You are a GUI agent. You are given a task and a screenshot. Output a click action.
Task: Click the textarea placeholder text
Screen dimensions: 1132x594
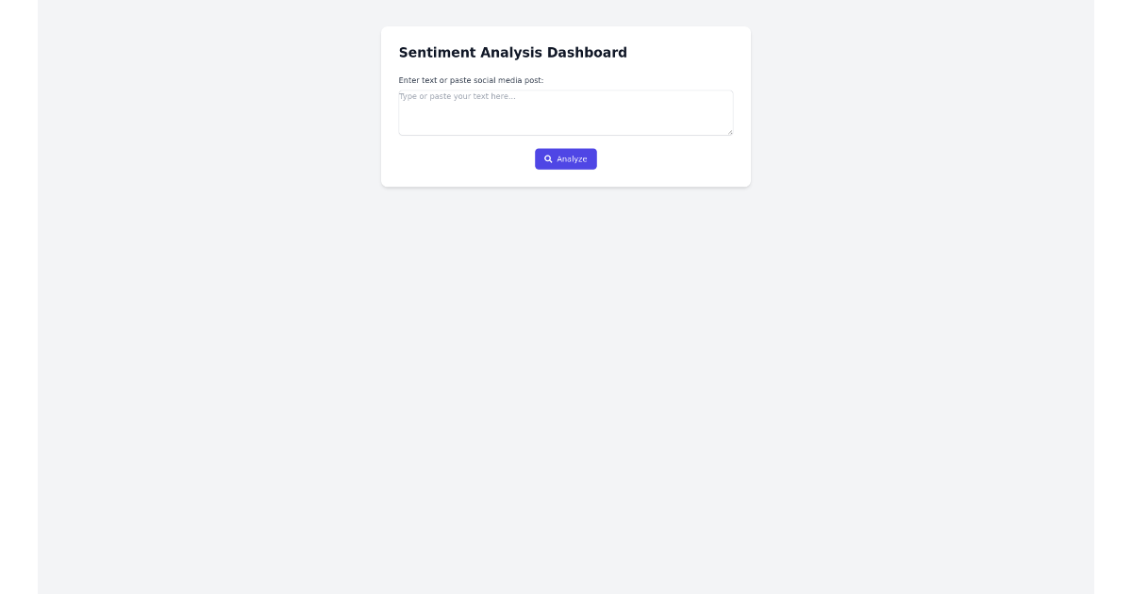pyautogui.click(x=457, y=96)
